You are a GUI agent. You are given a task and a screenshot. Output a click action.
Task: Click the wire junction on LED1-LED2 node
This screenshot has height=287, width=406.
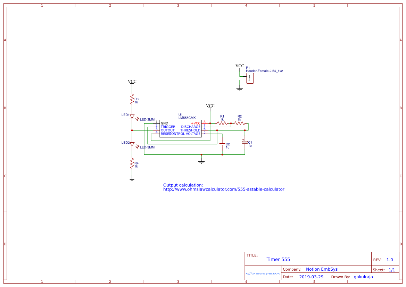tap(132, 130)
